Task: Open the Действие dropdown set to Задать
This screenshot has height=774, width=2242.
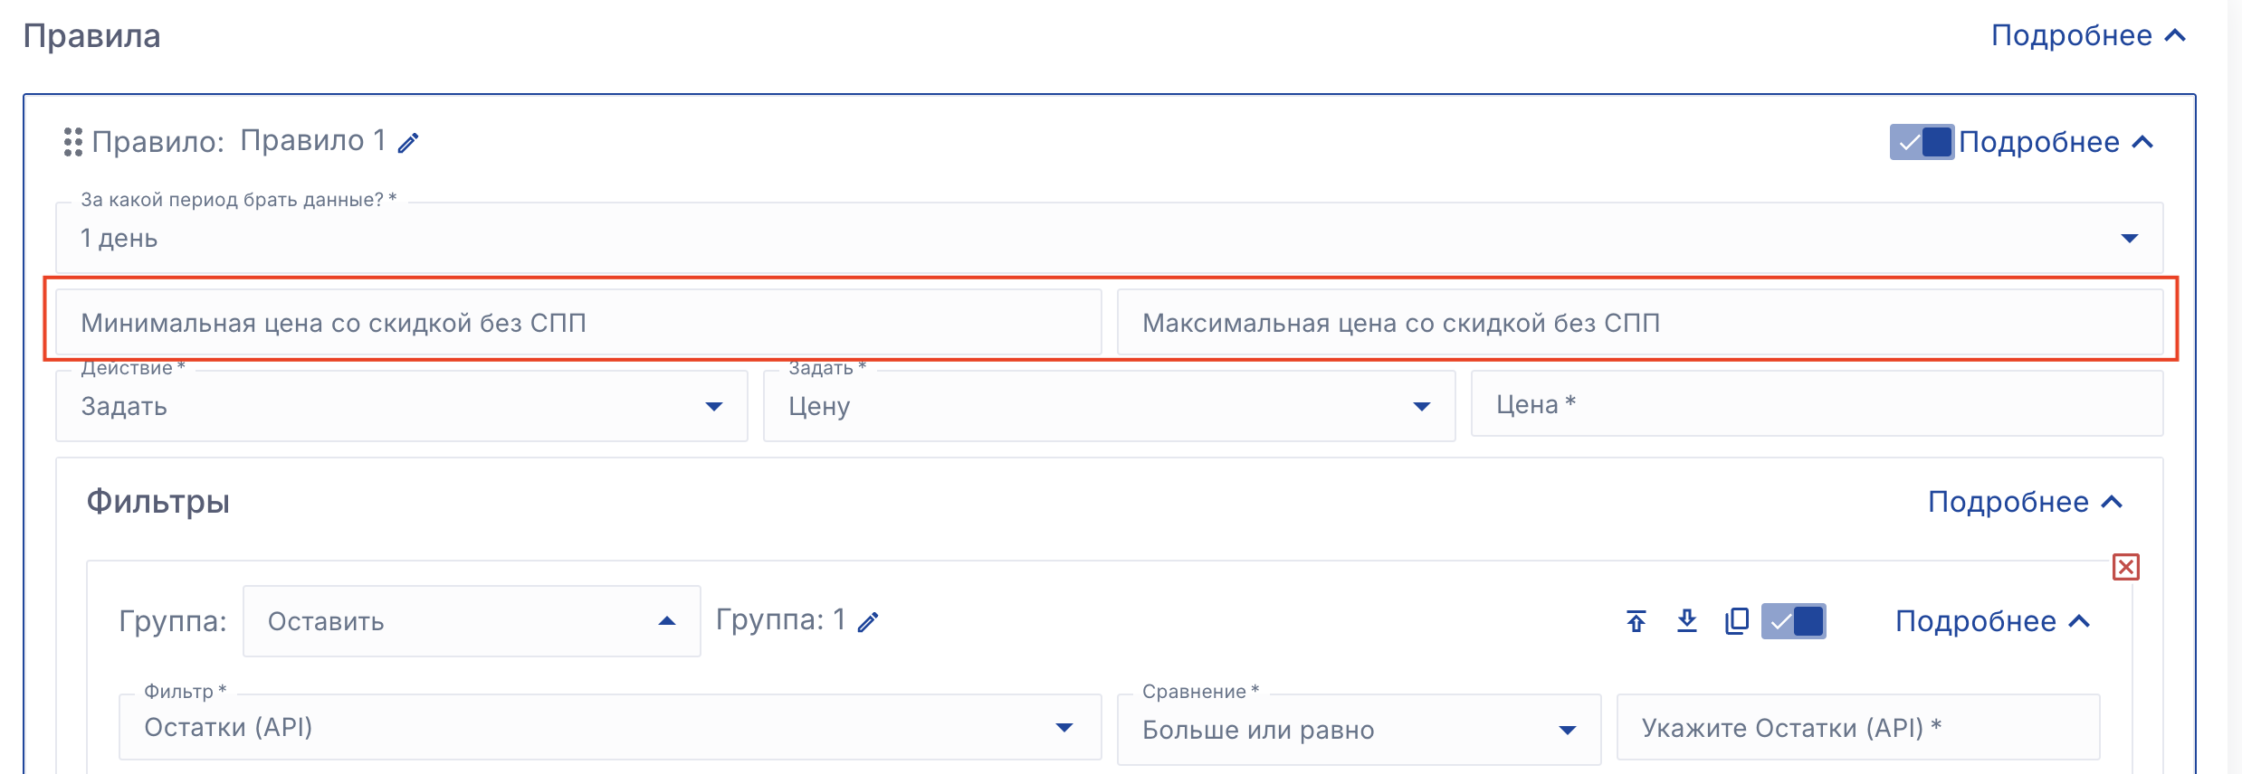Action: [401, 406]
